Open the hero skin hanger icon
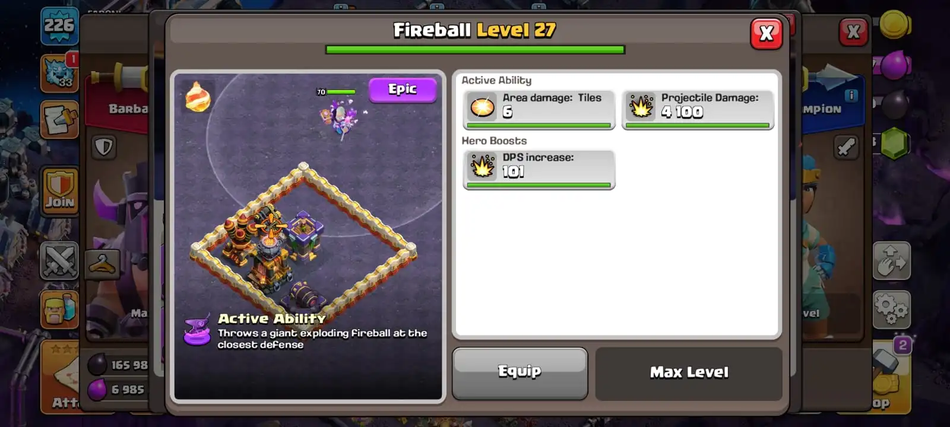Image resolution: width=950 pixels, height=427 pixels. click(x=102, y=265)
